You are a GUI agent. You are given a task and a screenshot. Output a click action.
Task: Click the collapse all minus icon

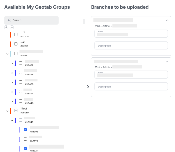point(12,27)
